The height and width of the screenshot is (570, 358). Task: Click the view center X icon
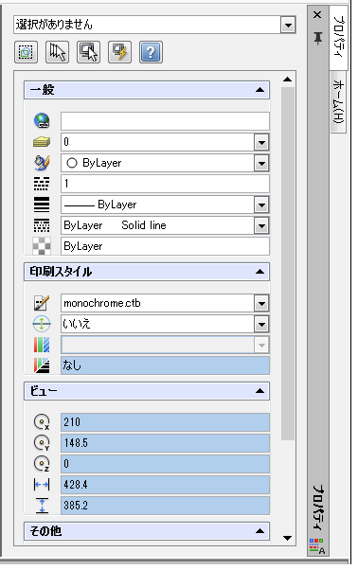point(42,422)
